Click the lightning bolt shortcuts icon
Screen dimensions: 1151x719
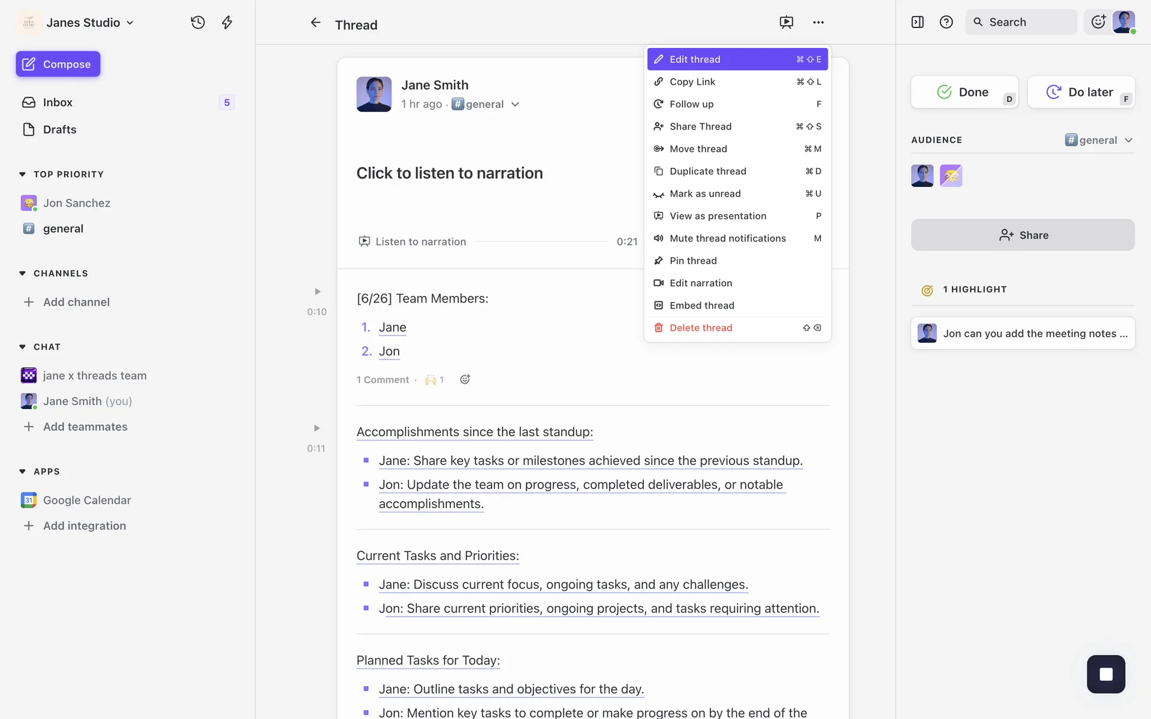click(x=227, y=22)
